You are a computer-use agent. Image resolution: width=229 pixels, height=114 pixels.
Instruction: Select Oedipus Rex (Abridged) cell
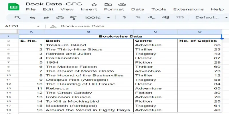[89, 80]
